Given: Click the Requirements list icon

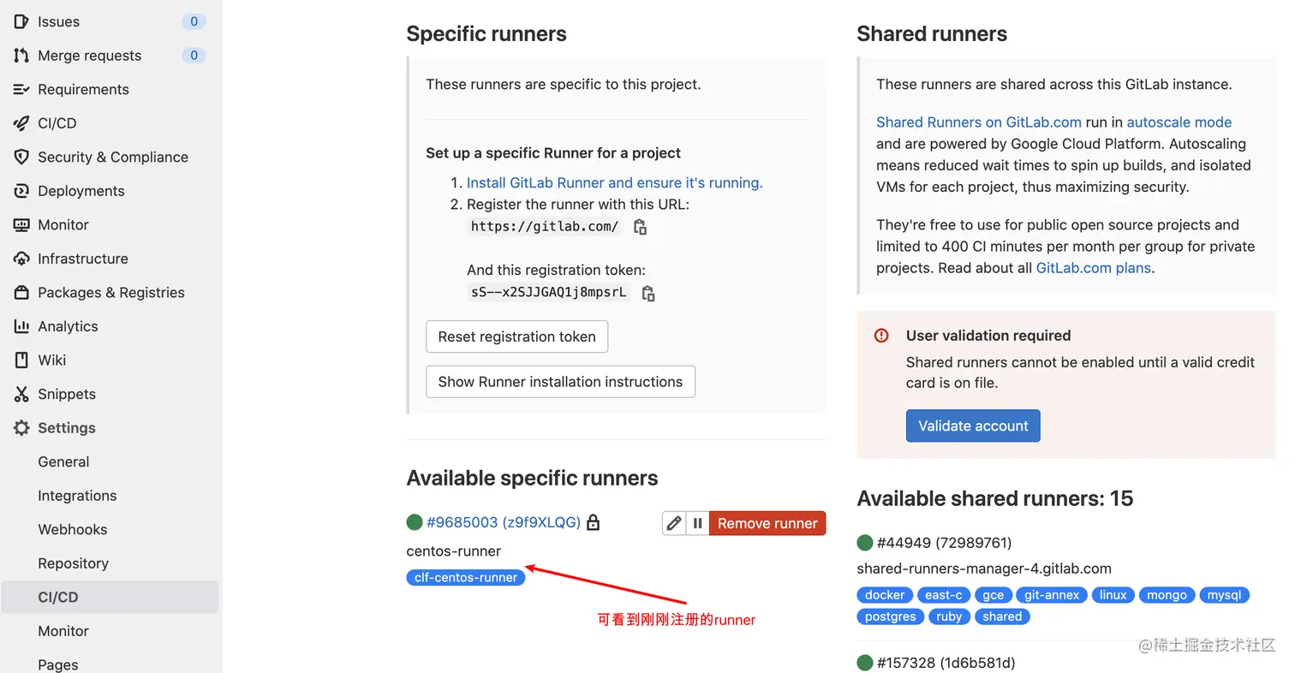Looking at the screenshot, I should (21, 89).
